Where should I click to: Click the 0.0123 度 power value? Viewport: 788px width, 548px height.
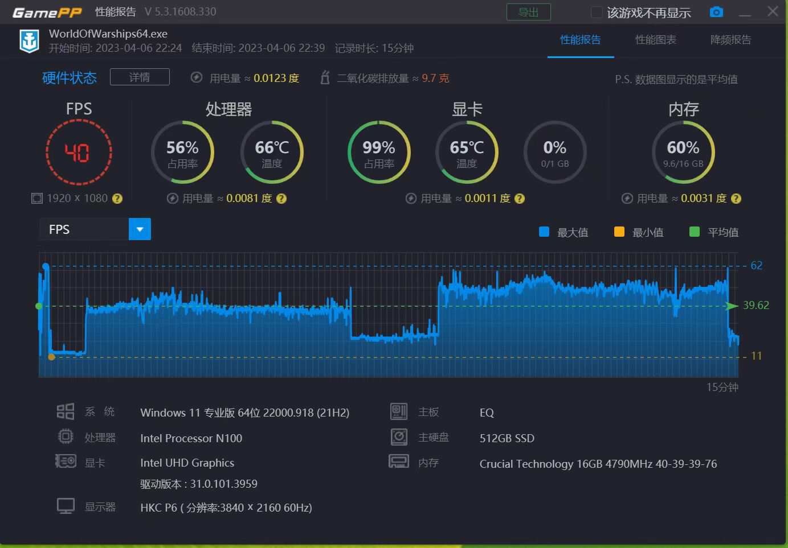point(276,78)
